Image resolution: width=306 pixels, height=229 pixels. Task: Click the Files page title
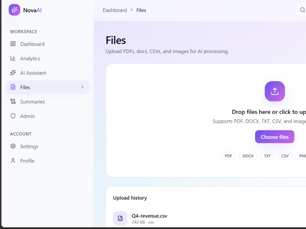(116, 40)
